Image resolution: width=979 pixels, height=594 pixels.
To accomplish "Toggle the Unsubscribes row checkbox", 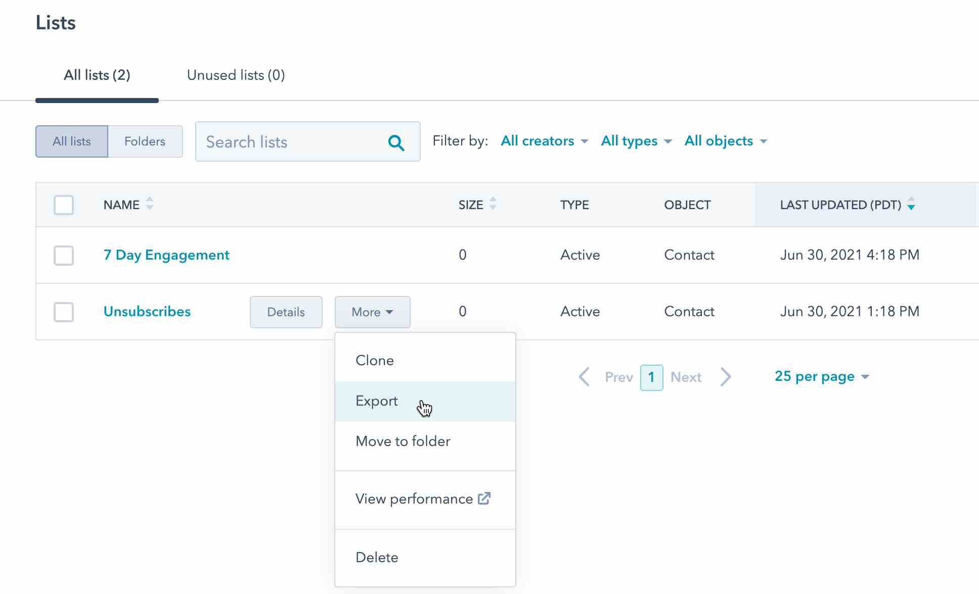I will pyautogui.click(x=64, y=312).
